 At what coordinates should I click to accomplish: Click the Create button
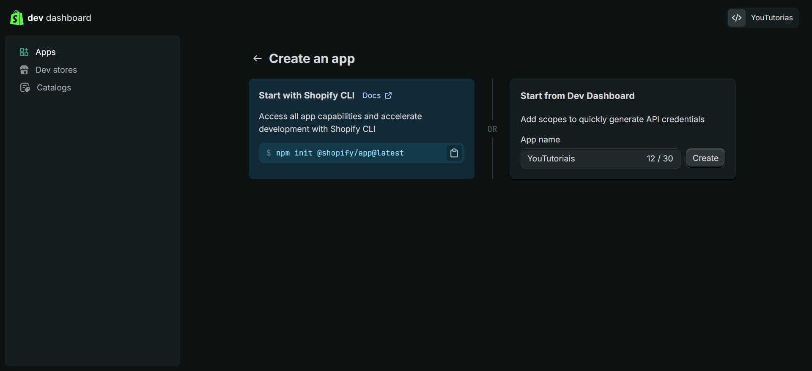[x=705, y=158]
